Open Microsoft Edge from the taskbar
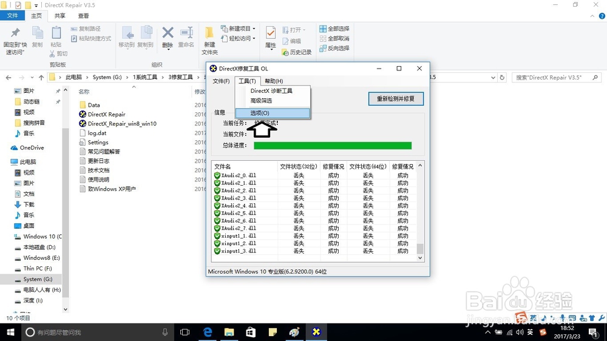Image resolution: width=607 pixels, height=341 pixels. (x=208, y=332)
